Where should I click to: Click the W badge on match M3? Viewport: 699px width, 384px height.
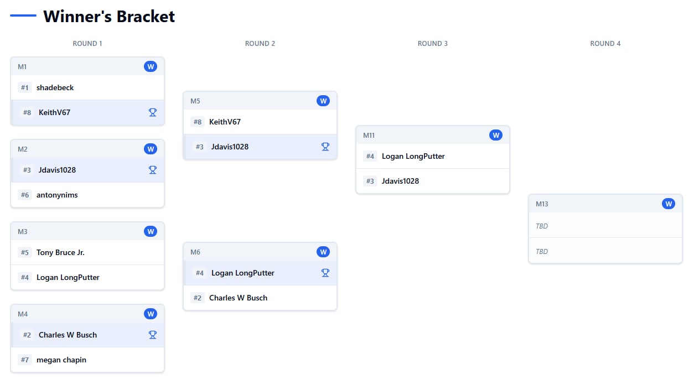pyautogui.click(x=151, y=231)
